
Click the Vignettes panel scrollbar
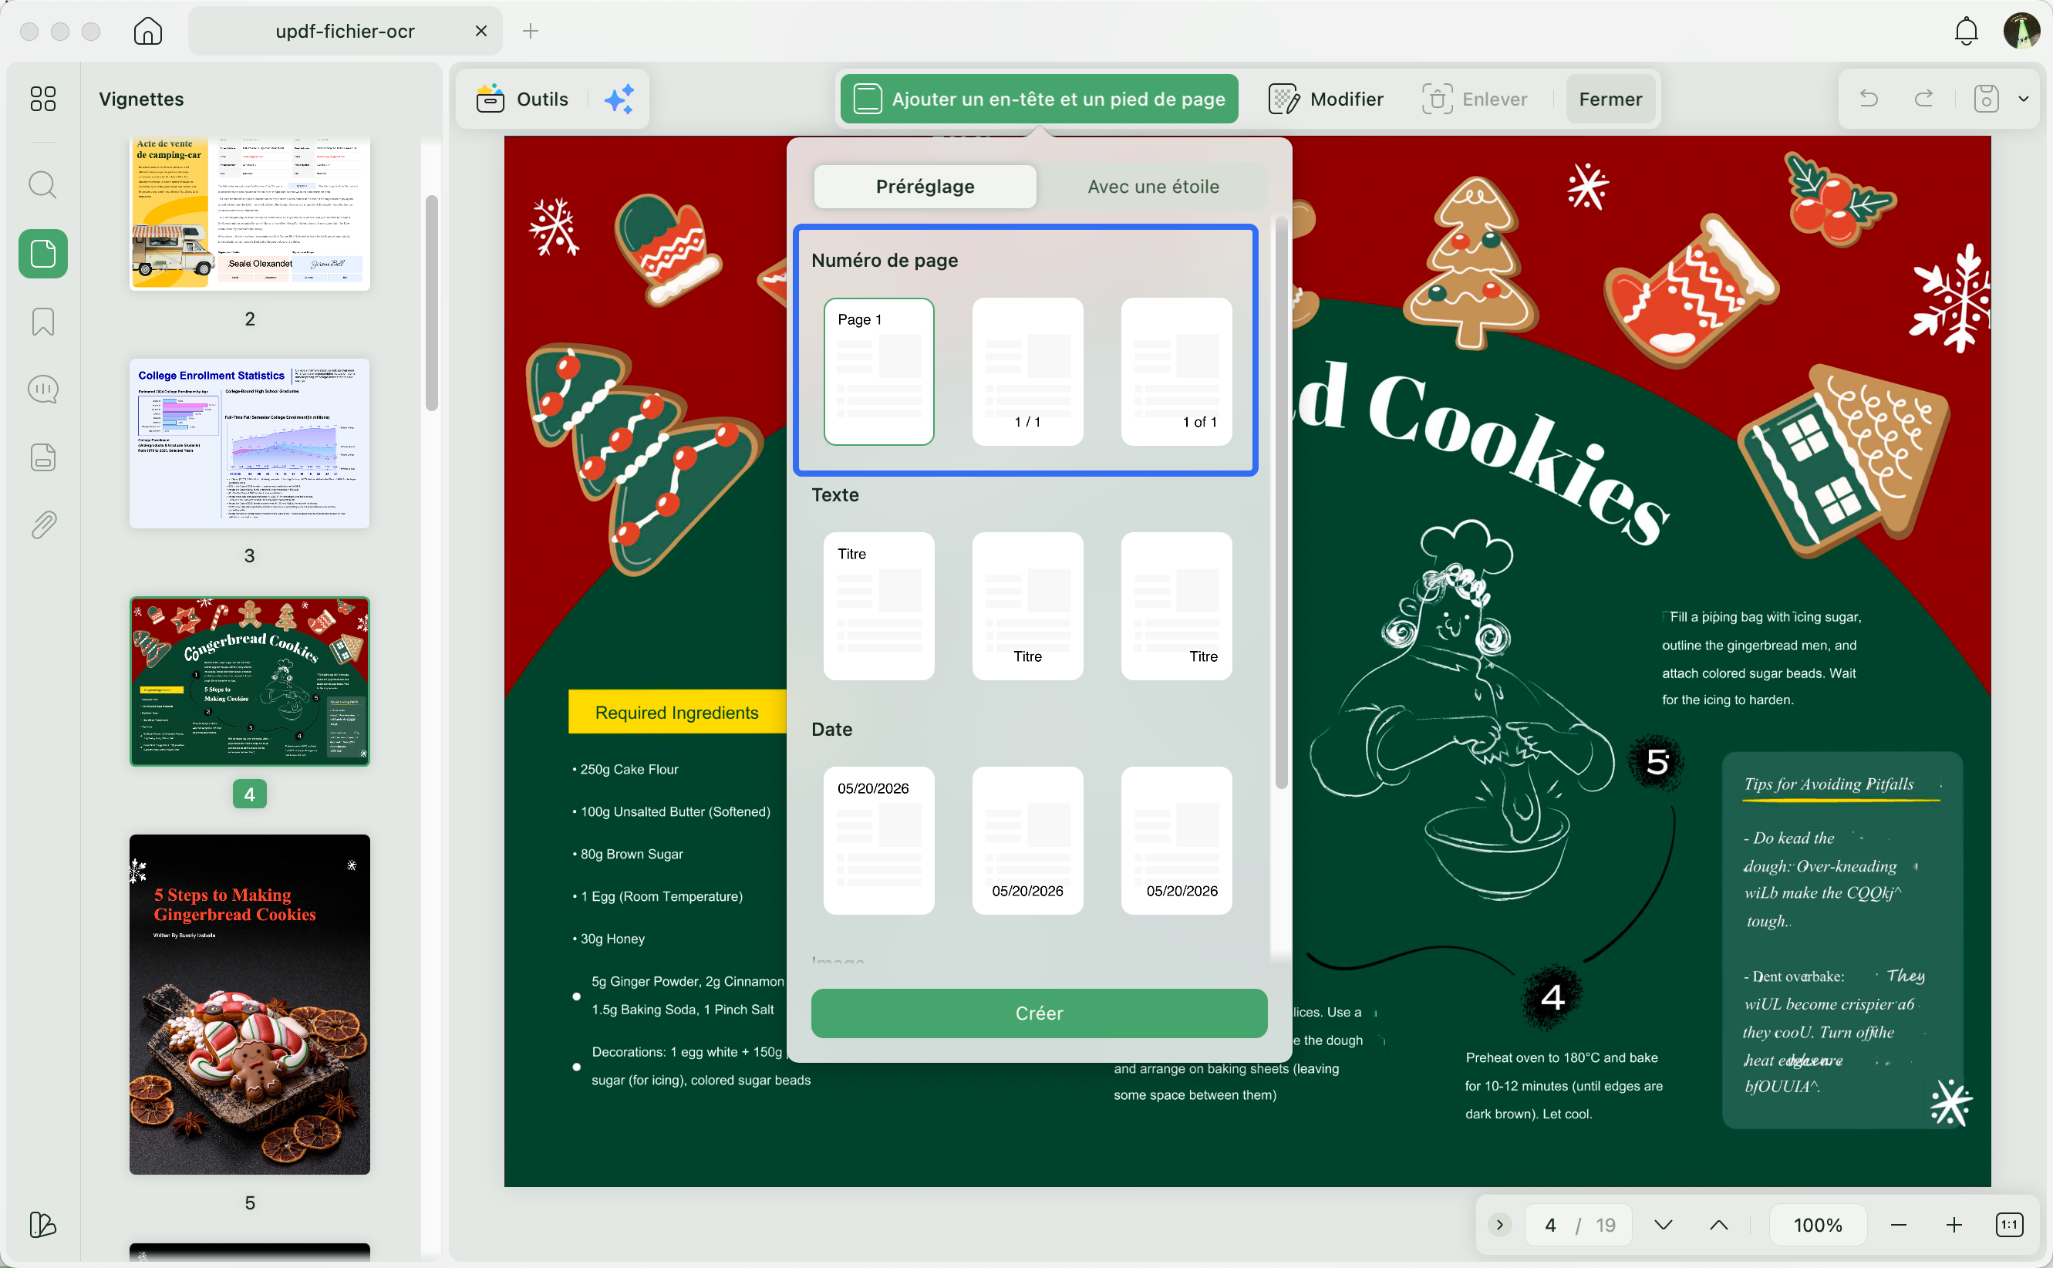coord(432,303)
